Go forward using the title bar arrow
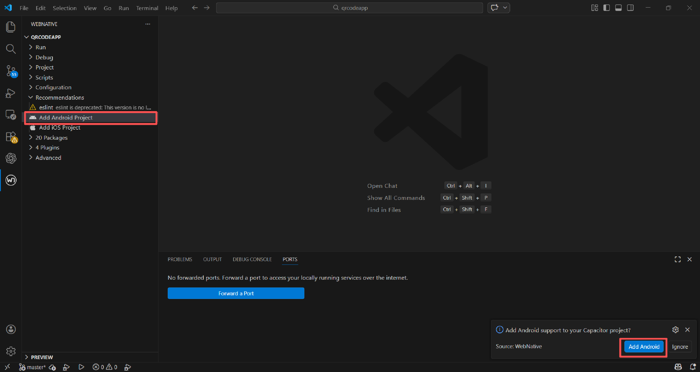This screenshot has width=700, height=372. click(207, 8)
